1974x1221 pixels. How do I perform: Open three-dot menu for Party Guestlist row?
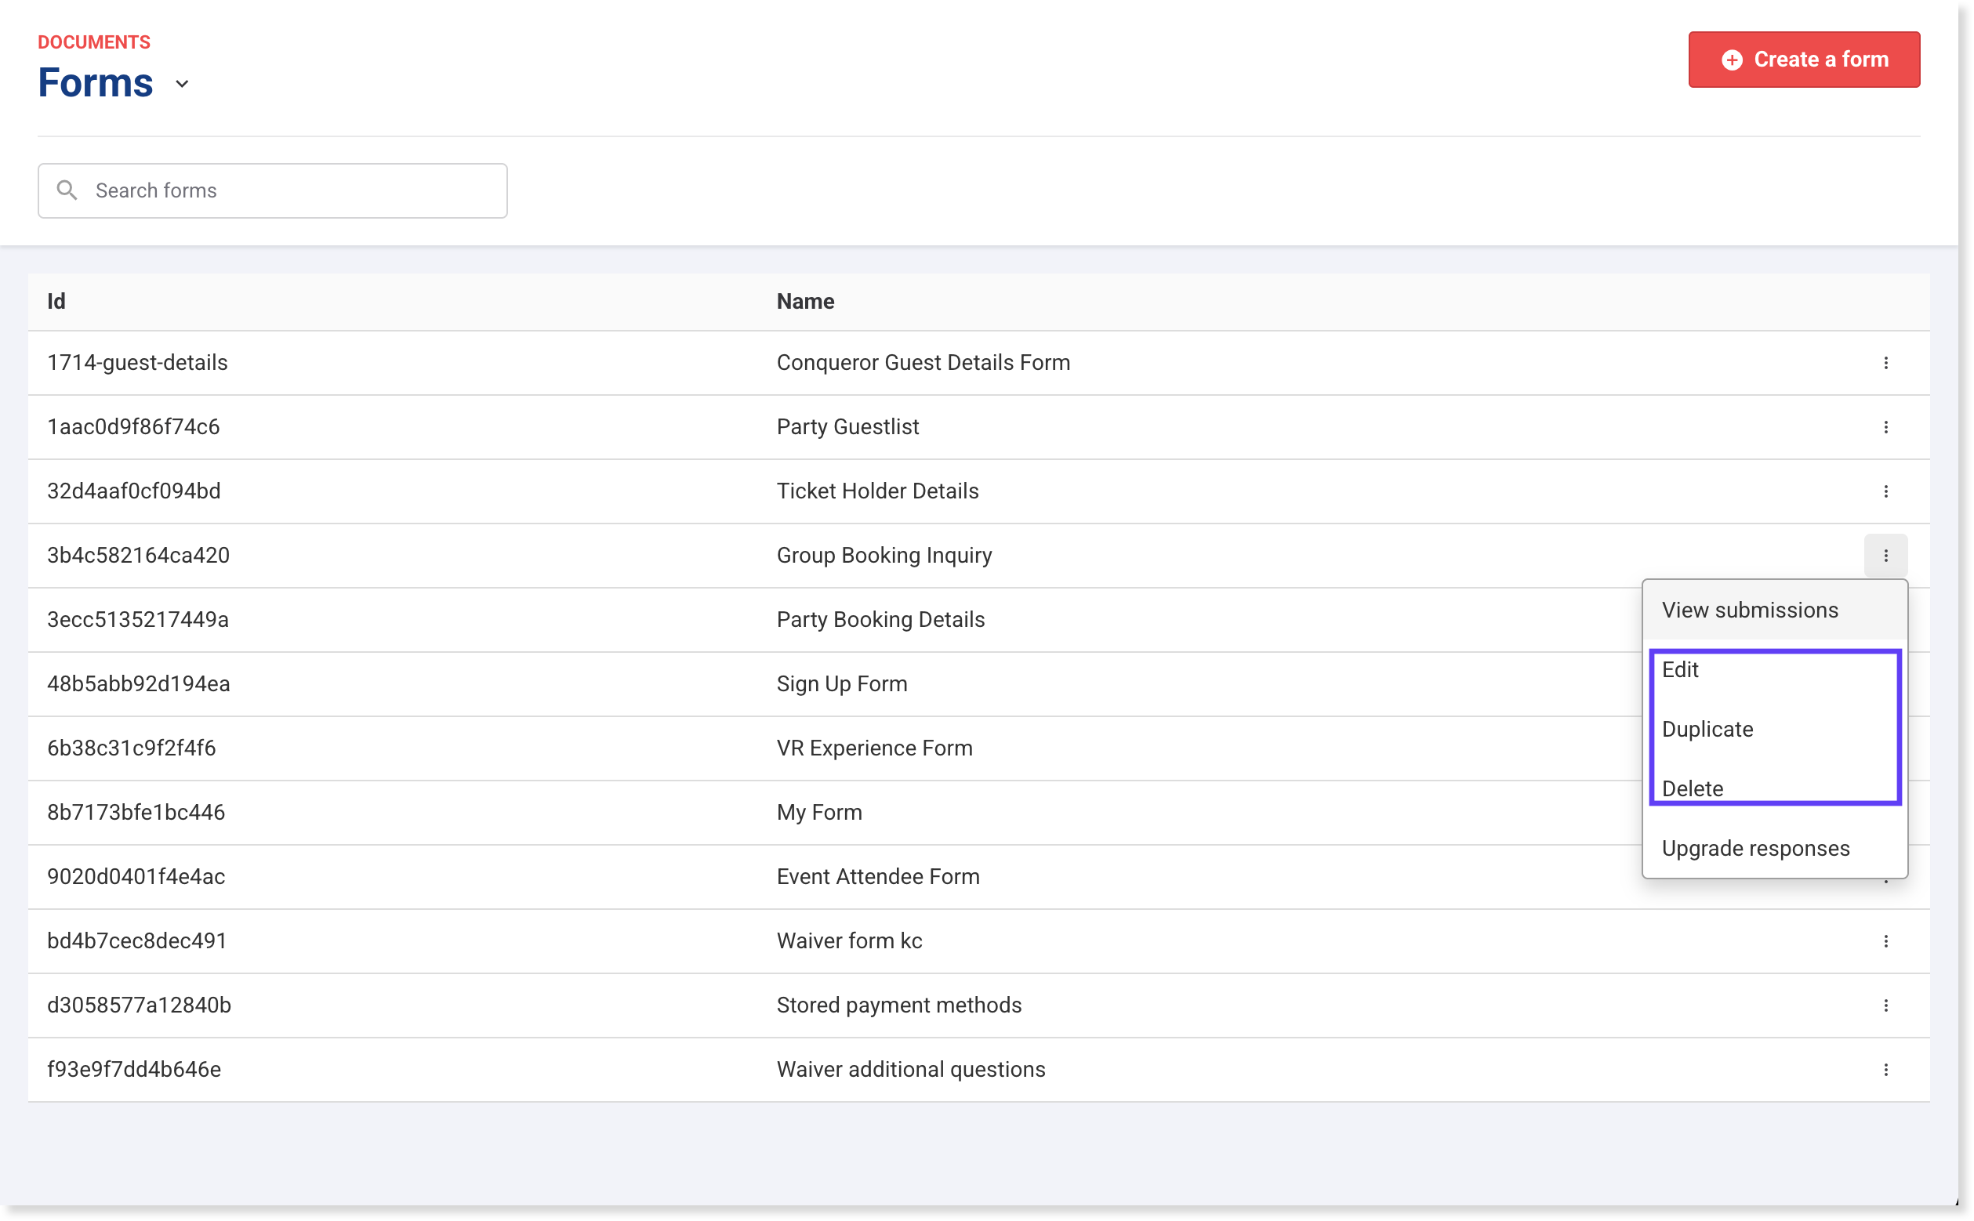point(1885,427)
